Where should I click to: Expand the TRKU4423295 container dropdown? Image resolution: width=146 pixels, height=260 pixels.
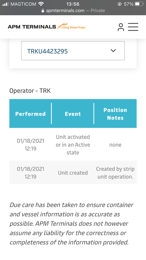click(73, 51)
